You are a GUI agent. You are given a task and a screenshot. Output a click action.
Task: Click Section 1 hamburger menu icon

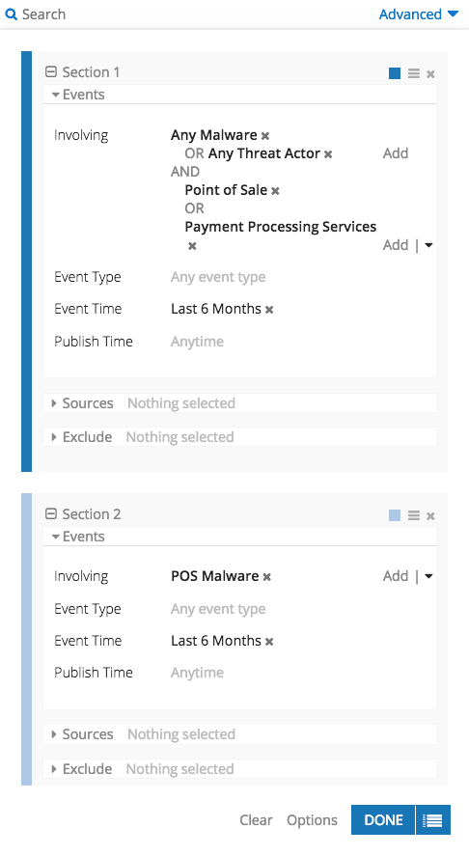point(414,73)
